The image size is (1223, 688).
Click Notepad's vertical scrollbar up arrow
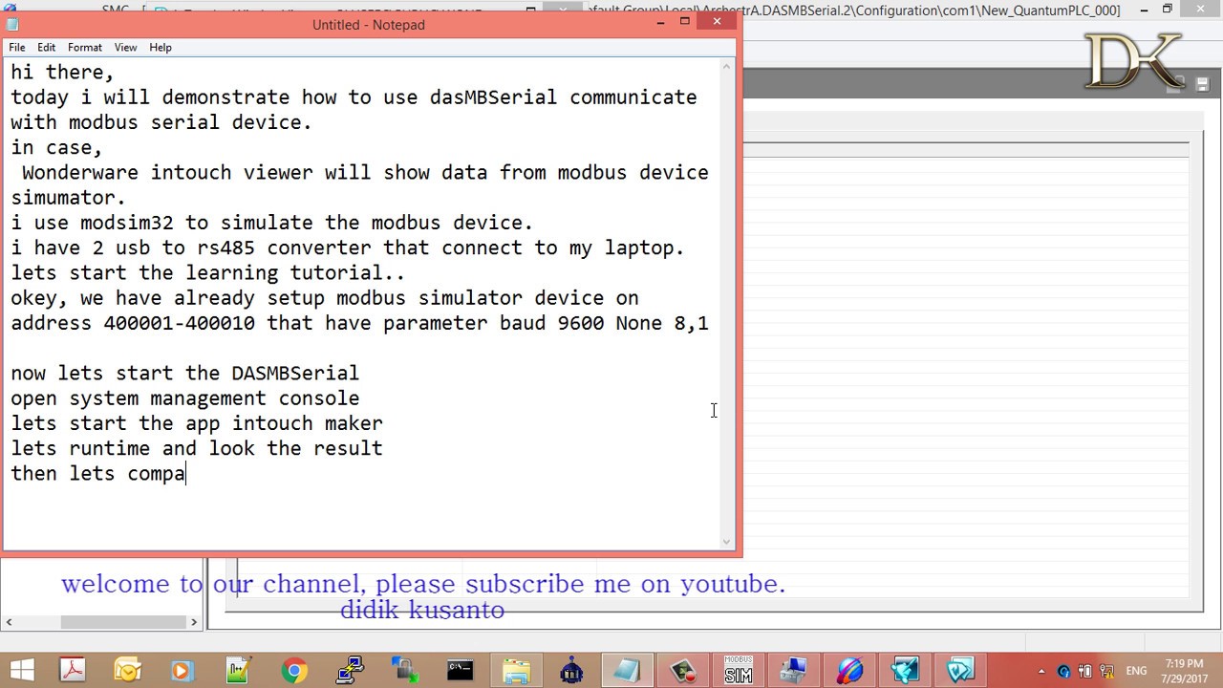click(727, 66)
